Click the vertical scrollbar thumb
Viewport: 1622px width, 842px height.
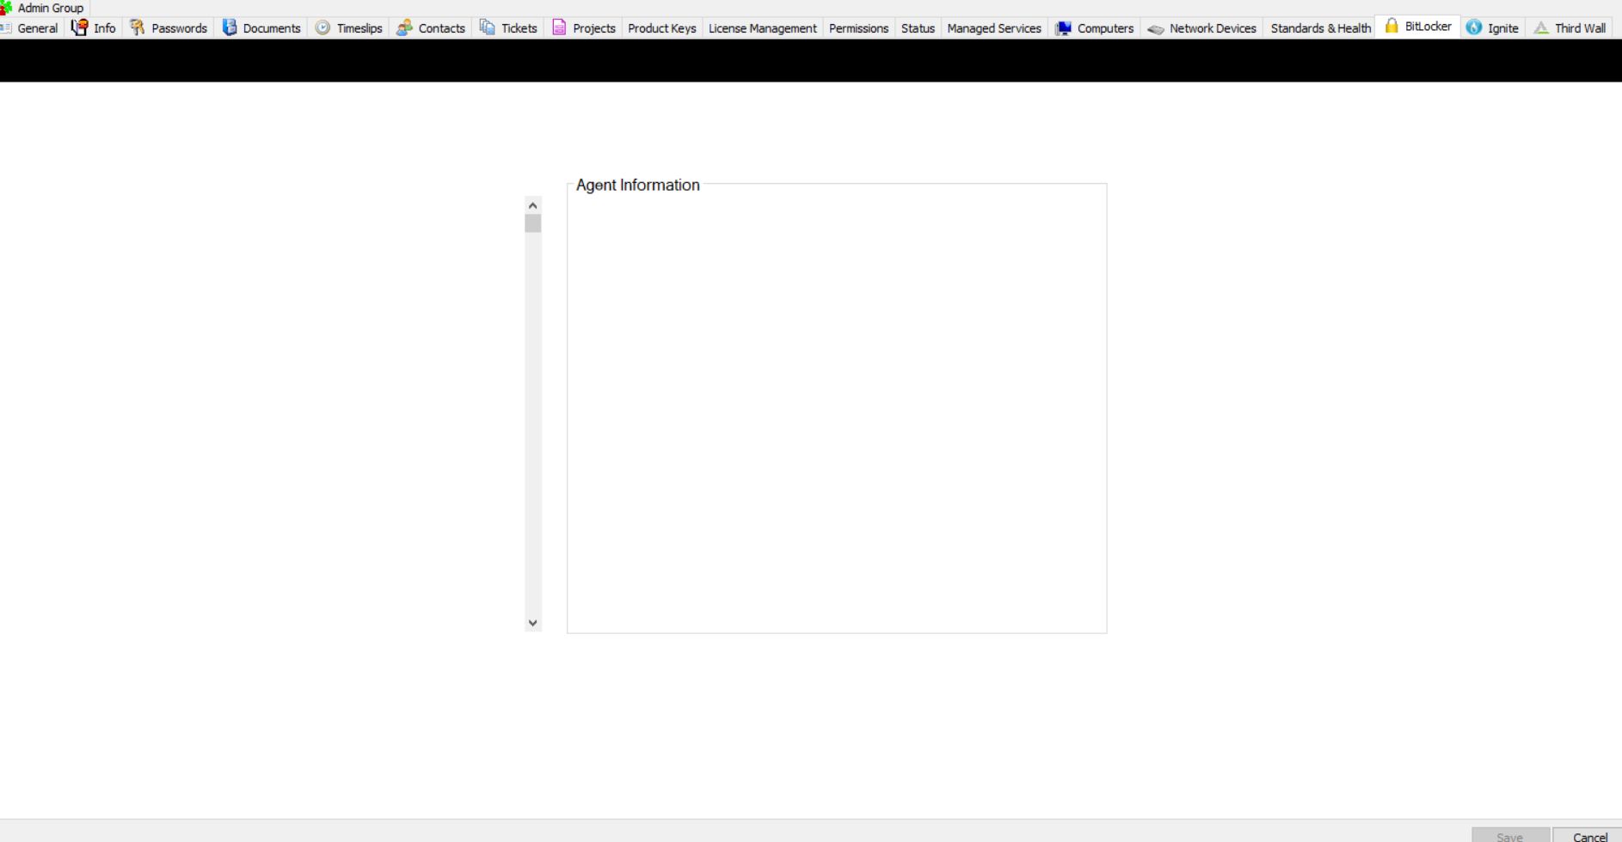pyautogui.click(x=533, y=223)
